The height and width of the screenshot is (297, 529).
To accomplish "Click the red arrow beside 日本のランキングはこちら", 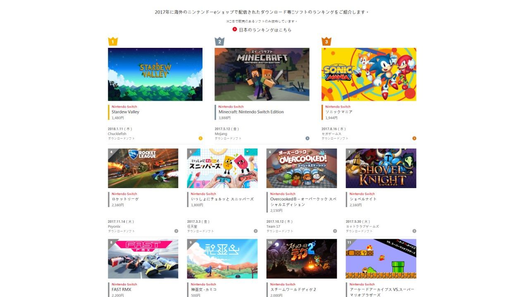I will pyautogui.click(x=235, y=29).
